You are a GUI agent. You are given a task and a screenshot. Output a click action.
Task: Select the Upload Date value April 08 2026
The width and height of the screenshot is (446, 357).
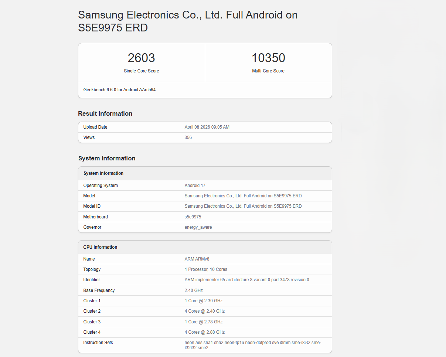coord(207,127)
